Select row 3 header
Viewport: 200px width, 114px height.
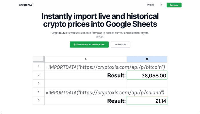pyautogui.click(x=39, y=83)
